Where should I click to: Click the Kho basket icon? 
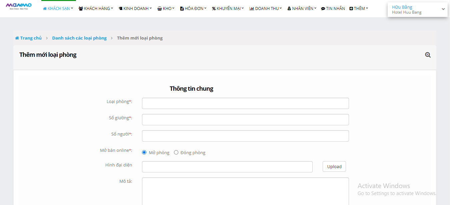[x=160, y=9]
